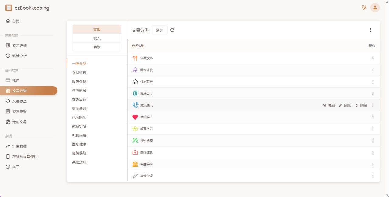
Task: Select the 支出 tab
Action: click(97, 29)
